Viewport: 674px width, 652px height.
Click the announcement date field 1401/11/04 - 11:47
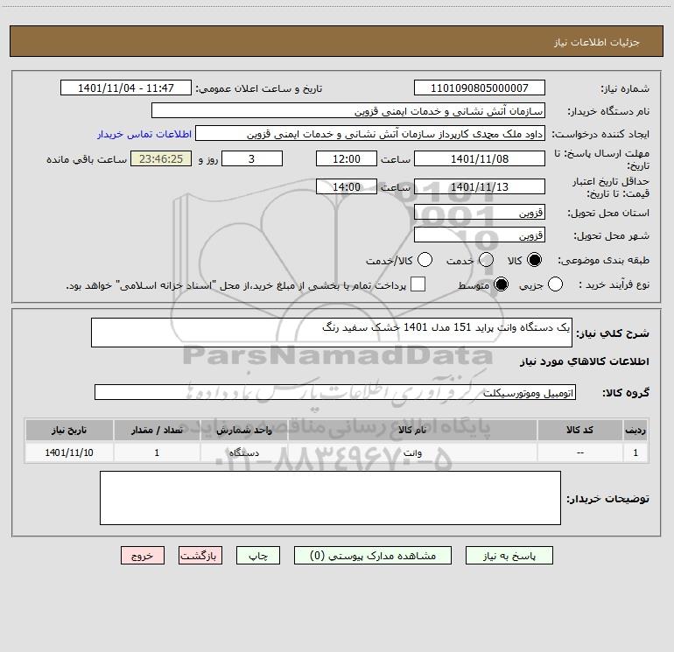[x=126, y=88]
